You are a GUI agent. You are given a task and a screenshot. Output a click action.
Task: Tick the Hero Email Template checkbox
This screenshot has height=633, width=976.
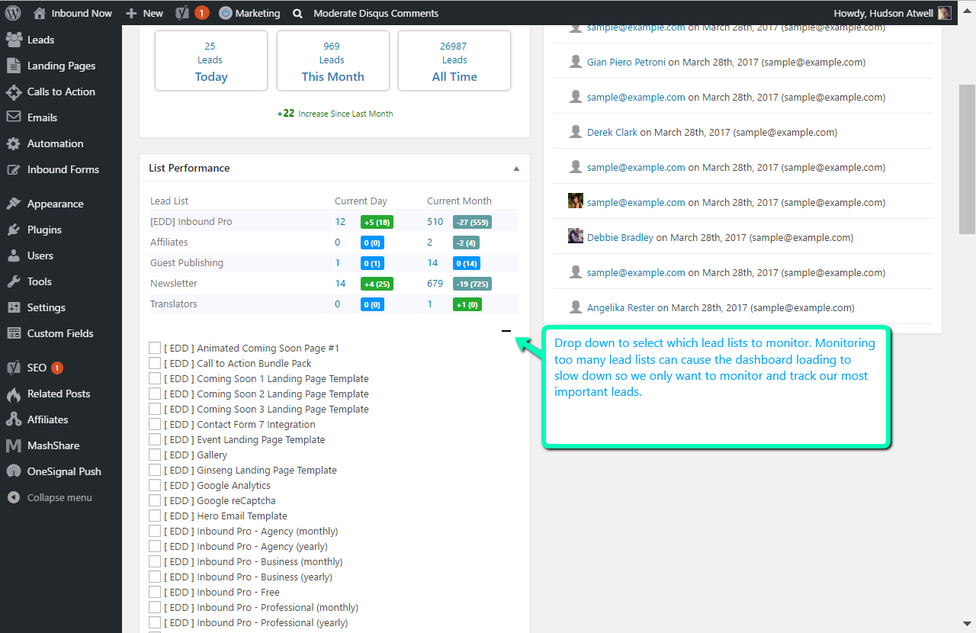coord(155,516)
